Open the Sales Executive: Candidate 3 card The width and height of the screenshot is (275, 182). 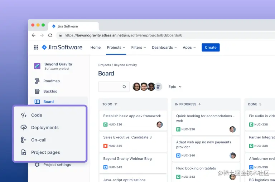(133, 142)
